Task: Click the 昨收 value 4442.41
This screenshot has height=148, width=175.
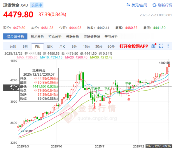Action: click(103, 28)
